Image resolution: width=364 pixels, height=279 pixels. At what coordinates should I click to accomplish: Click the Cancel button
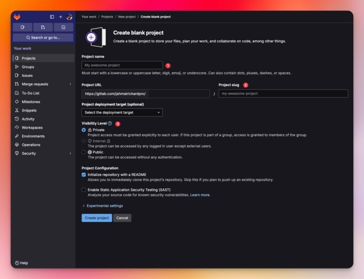tap(122, 218)
